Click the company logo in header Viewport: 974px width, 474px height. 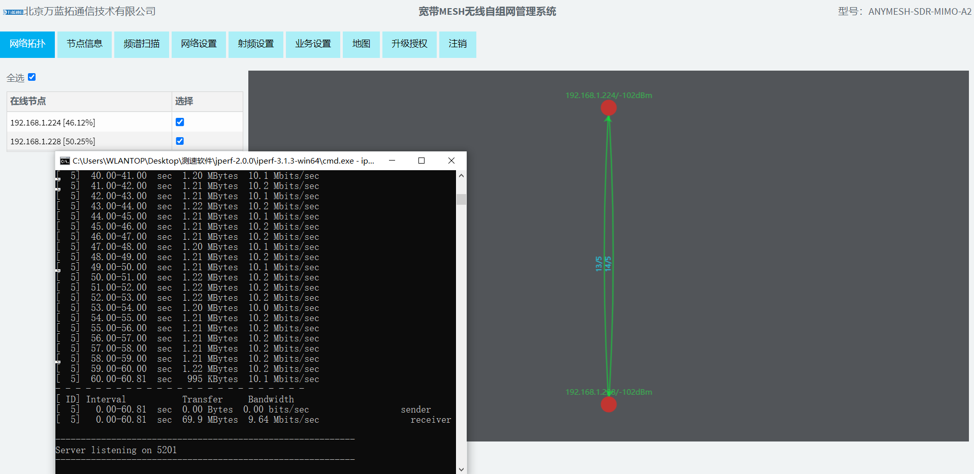pyautogui.click(x=13, y=12)
